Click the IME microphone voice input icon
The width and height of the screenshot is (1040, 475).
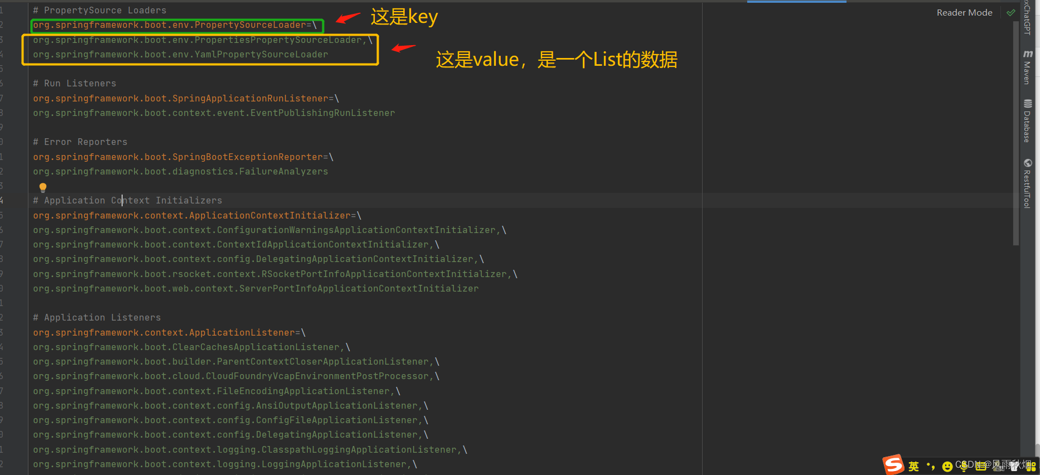(964, 467)
